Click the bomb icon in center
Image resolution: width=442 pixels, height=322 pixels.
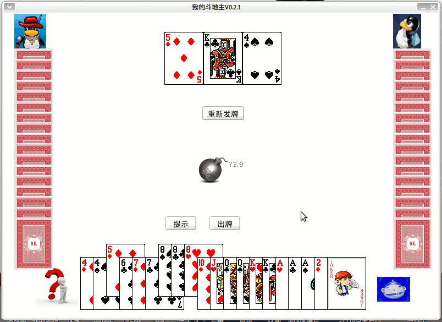pyautogui.click(x=212, y=170)
